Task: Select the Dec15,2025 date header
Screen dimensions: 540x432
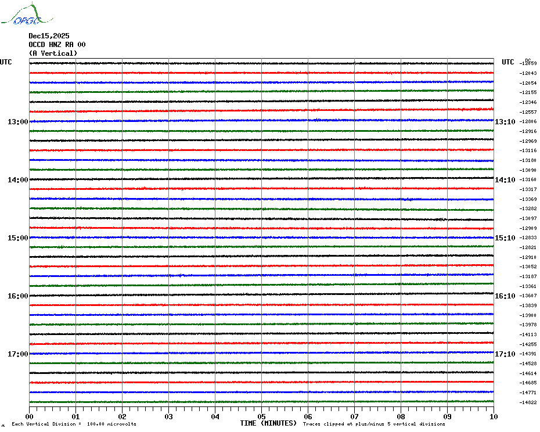Action: point(49,36)
